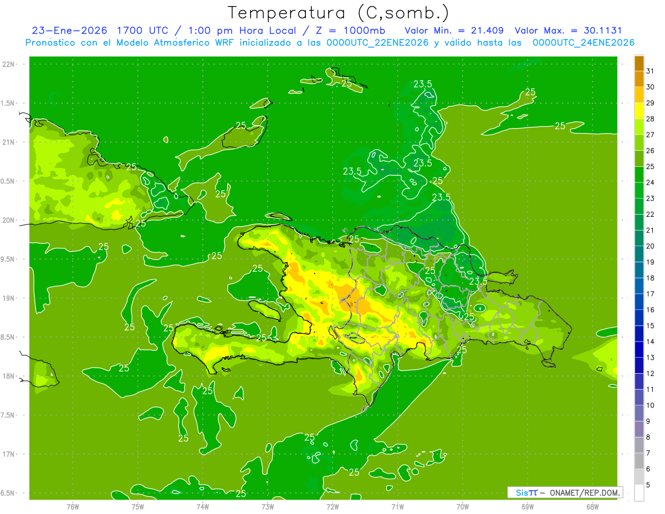Click the '68W' longitude axis label

(592, 506)
